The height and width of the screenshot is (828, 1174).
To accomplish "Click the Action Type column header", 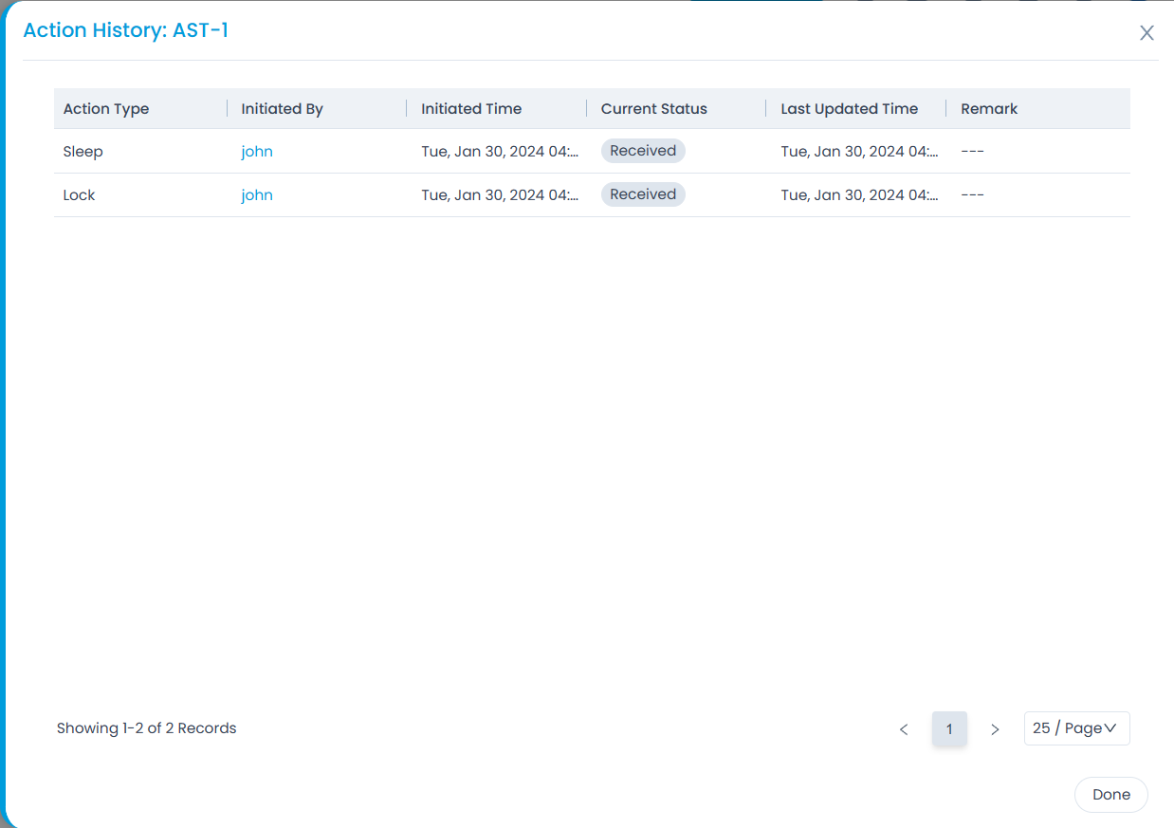I will pyautogui.click(x=106, y=109).
